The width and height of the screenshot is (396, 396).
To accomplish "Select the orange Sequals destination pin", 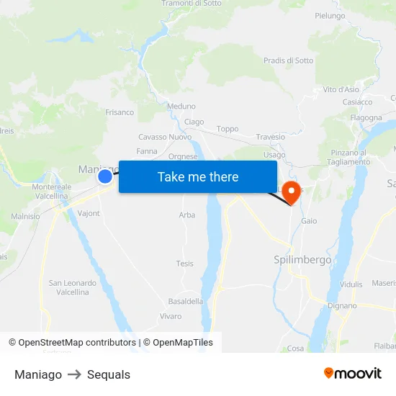I will [x=292, y=193].
